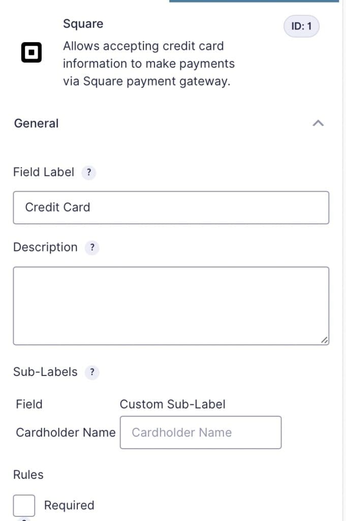Click the Square field title text
346x521 pixels.
(83, 24)
